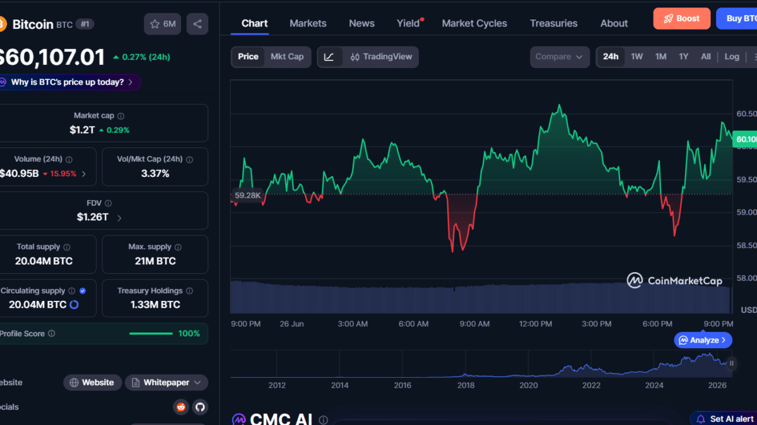Open the Circulating supply info icon

pyautogui.click(x=72, y=291)
